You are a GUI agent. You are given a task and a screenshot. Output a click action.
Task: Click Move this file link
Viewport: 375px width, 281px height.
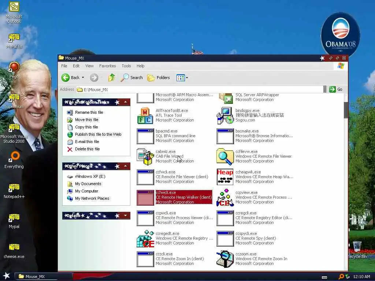[x=86, y=120]
